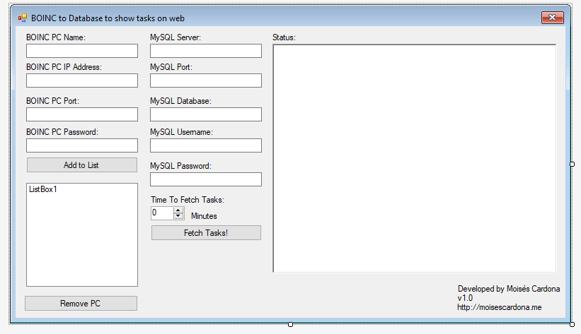
Task: Select the BOINC PC IP Address: label
Action: click(64, 67)
